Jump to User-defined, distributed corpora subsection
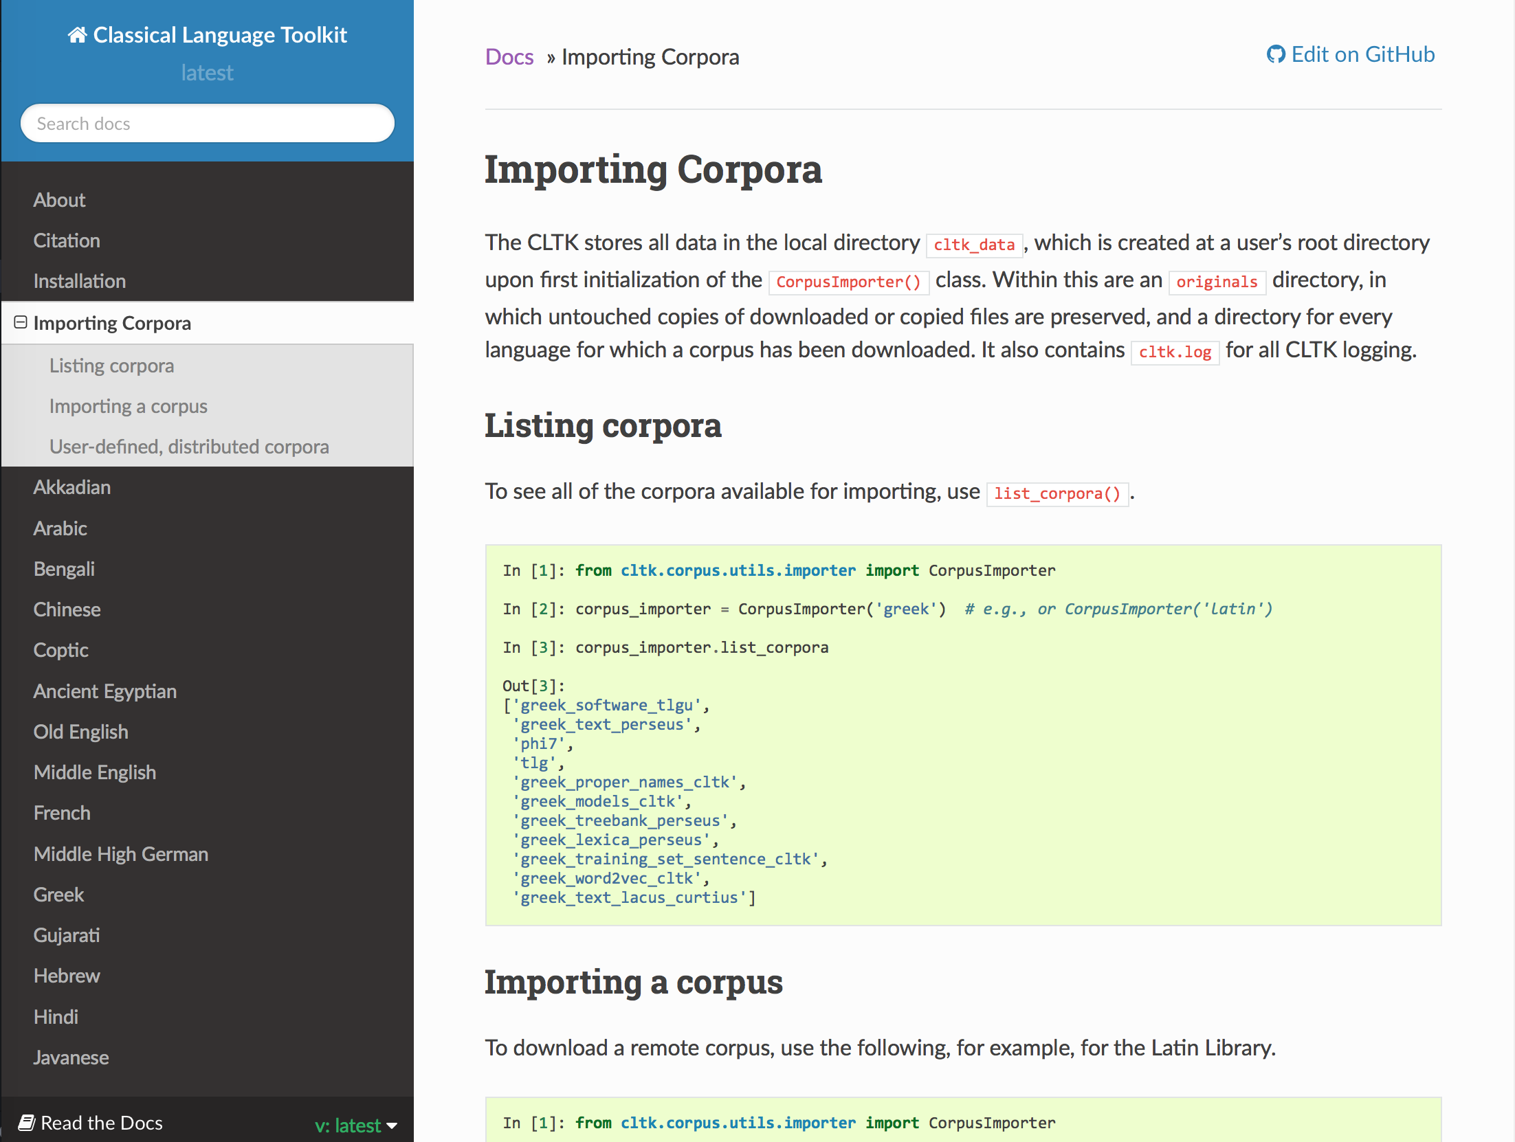This screenshot has width=1515, height=1142. pyautogui.click(x=189, y=447)
